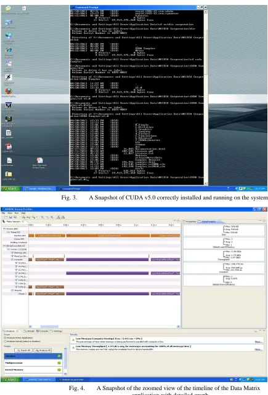Image resolution: width=268 pixels, height=395 pixels.
Task: Open My Computer desktop icon
Action: pos(9,22)
